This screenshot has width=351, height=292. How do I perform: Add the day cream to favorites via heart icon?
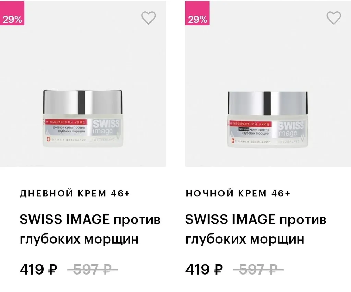point(148,18)
